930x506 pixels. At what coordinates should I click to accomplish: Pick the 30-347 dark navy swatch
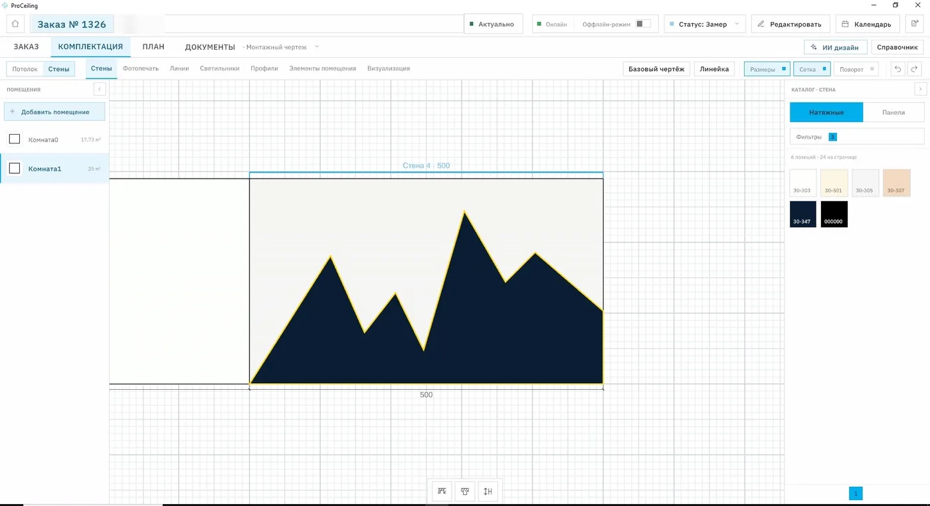(803, 214)
